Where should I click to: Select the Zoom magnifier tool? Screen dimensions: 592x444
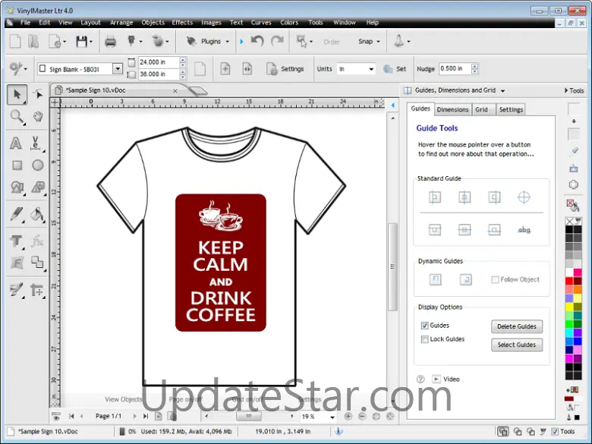(16, 117)
